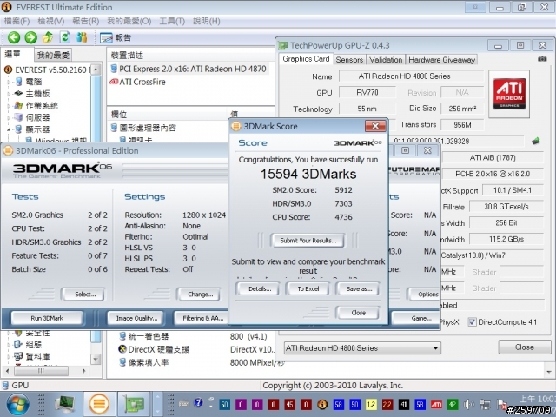This screenshot has height=417, width=556.
Task: Open the Hardware Giveaway tab in GPU-Z
Action: [442, 60]
